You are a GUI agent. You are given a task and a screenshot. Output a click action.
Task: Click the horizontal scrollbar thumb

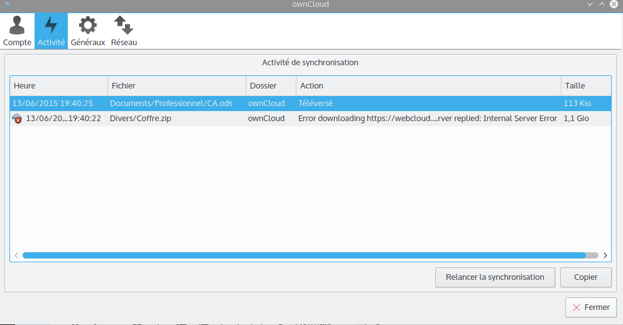[x=304, y=255]
